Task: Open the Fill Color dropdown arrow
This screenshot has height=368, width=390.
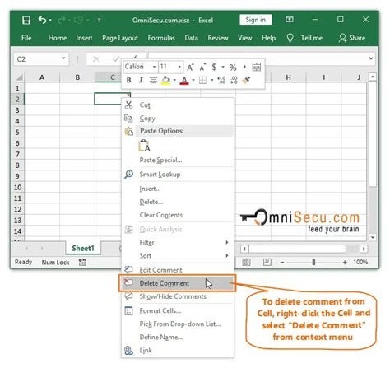Action: pos(174,80)
